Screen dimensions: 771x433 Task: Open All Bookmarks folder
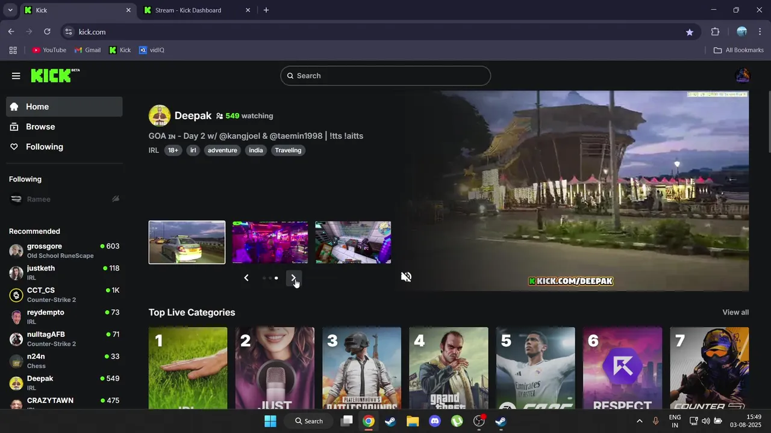tap(738, 50)
